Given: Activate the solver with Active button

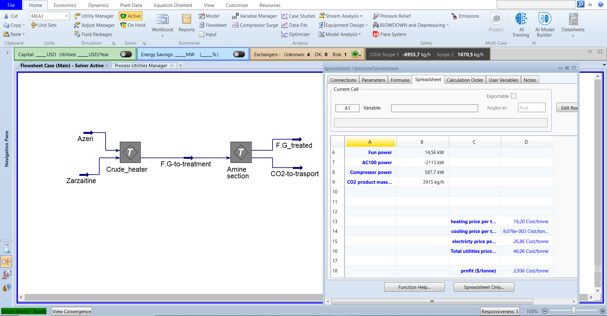Looking at the screenshot, I should click(x=131, y=16).
